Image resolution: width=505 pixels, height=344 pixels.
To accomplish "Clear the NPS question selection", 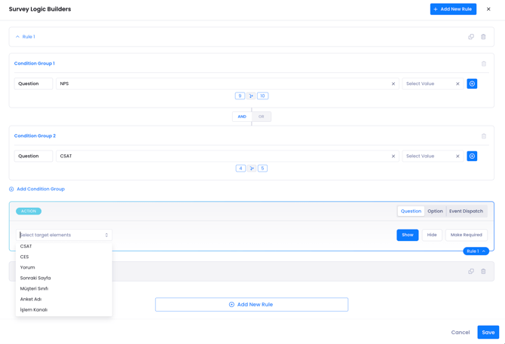I will click(x=393, y=84).
